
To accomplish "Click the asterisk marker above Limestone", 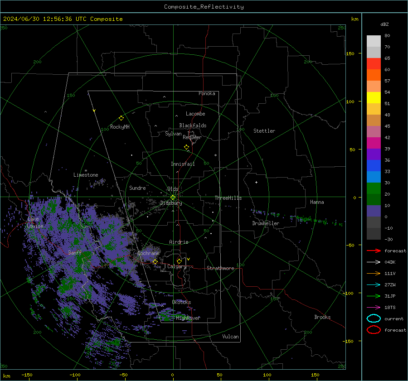I will click(86, 171).
